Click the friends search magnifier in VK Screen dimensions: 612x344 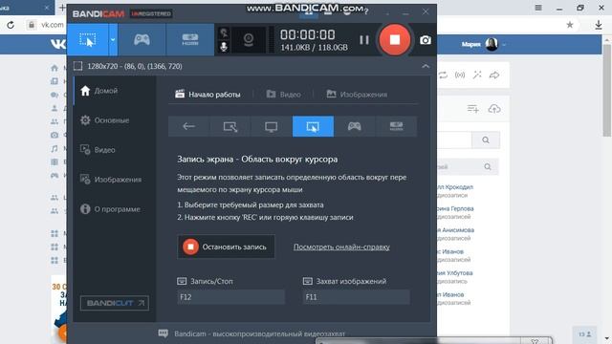tap(488, 167)
